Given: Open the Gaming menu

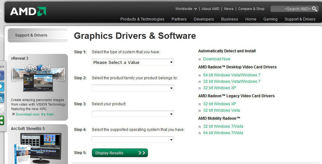Looking at the screenshot, I should [x=270, y=19].
